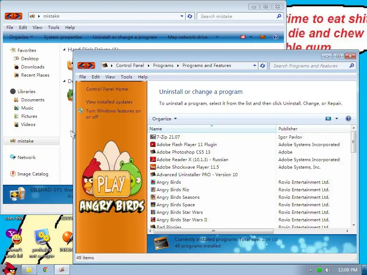Select Network in the mistake window sidebar
Screen dimensions: 367x275
[23, 158]
